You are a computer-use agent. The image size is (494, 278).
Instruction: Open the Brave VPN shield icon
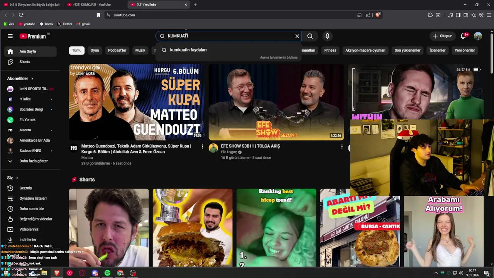point(481,15)
